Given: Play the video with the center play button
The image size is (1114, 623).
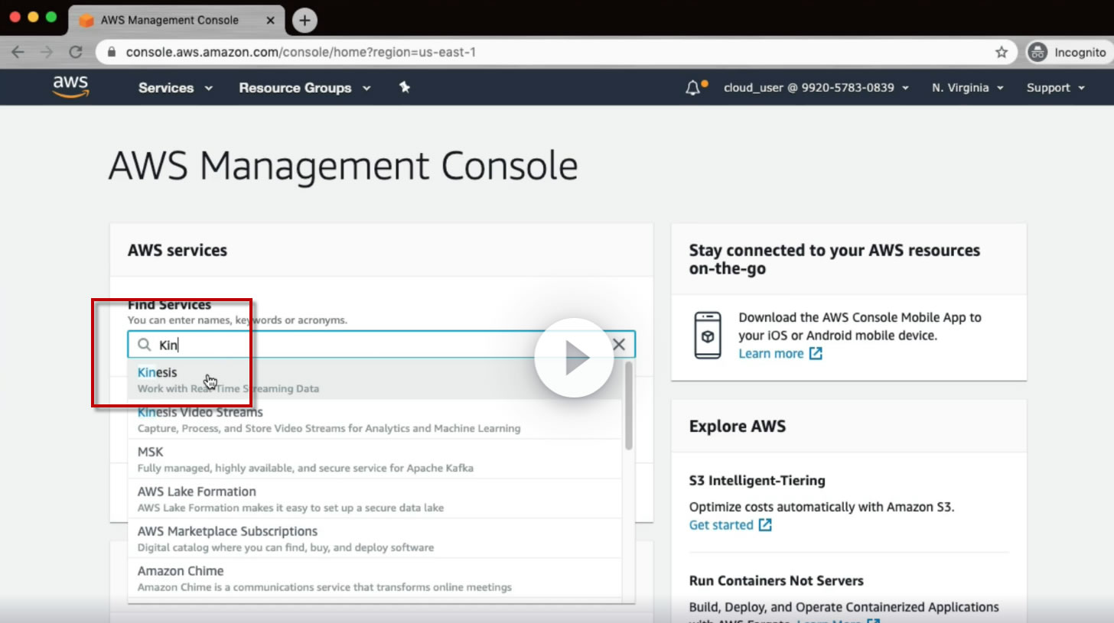Looking at the screenshot, I should pyautogui.click(x=574, y=358).
